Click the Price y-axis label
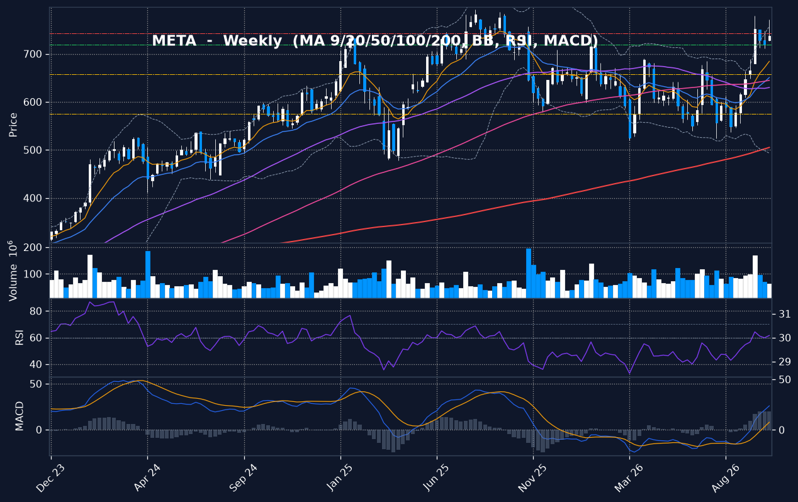The image size is (798, 502). (13, 125)
